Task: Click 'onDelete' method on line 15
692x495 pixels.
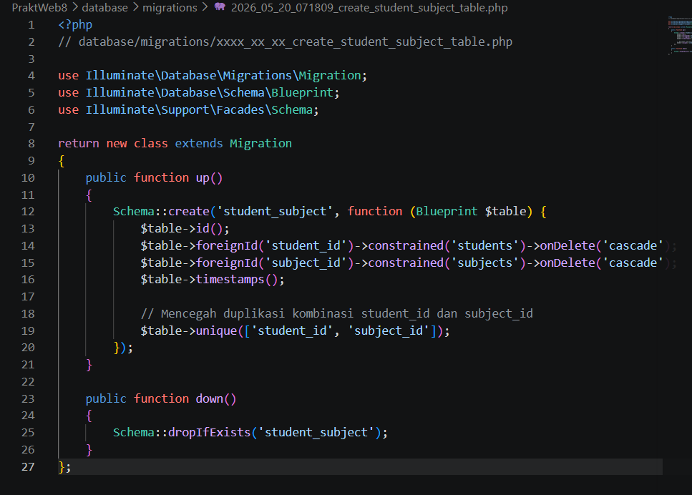Action: [567, 263]
